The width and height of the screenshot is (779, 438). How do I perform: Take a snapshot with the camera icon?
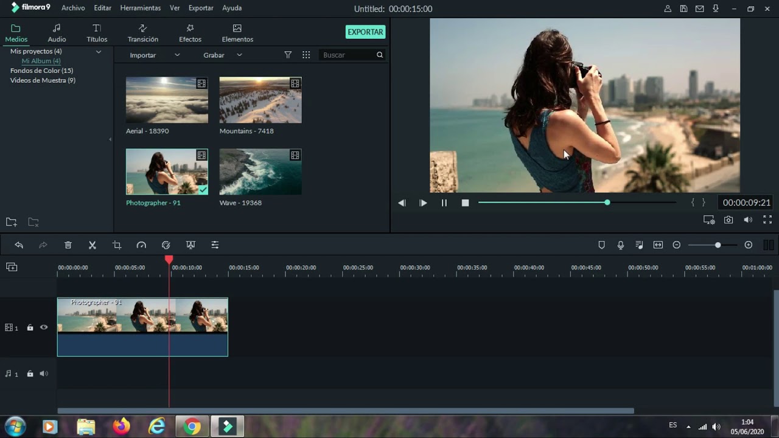tap(728, 220)
